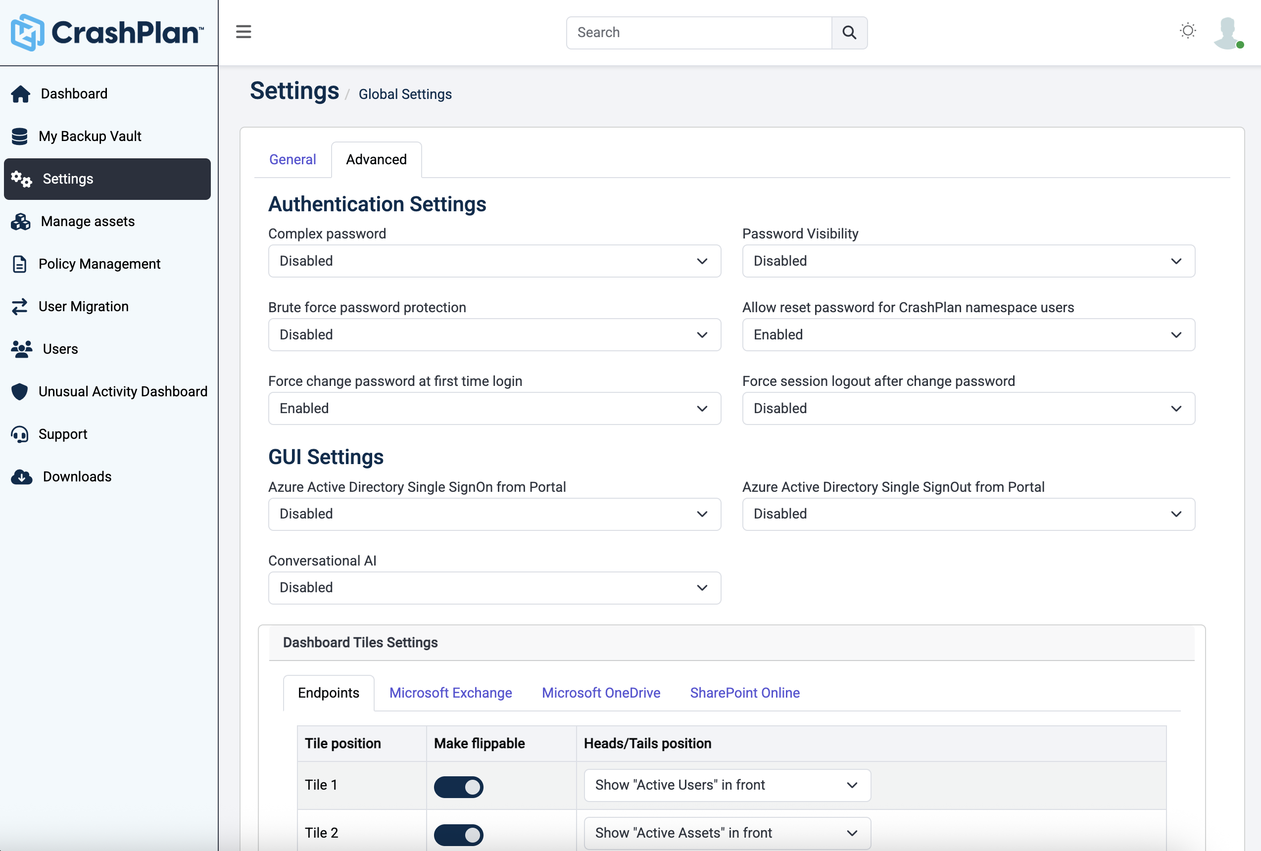The width and height of the screenshot is (1261, 851).
Task: Open Unusual Activity Dashboard
Action: click(123, 391)
